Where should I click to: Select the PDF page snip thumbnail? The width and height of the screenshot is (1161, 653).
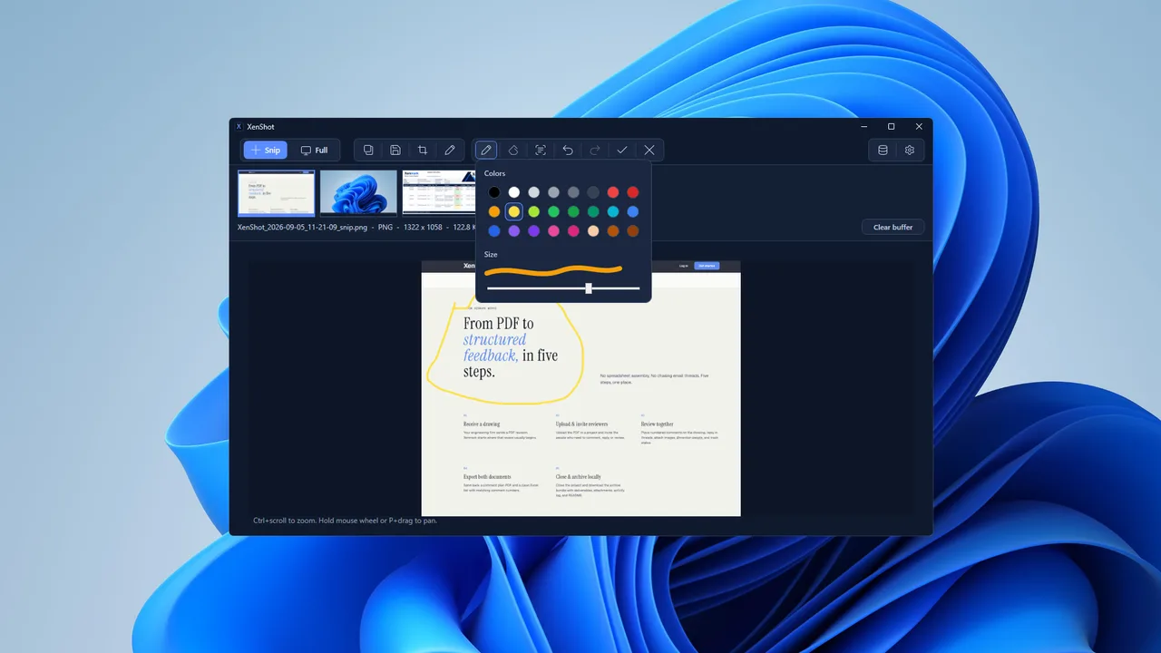click(277, 193)
